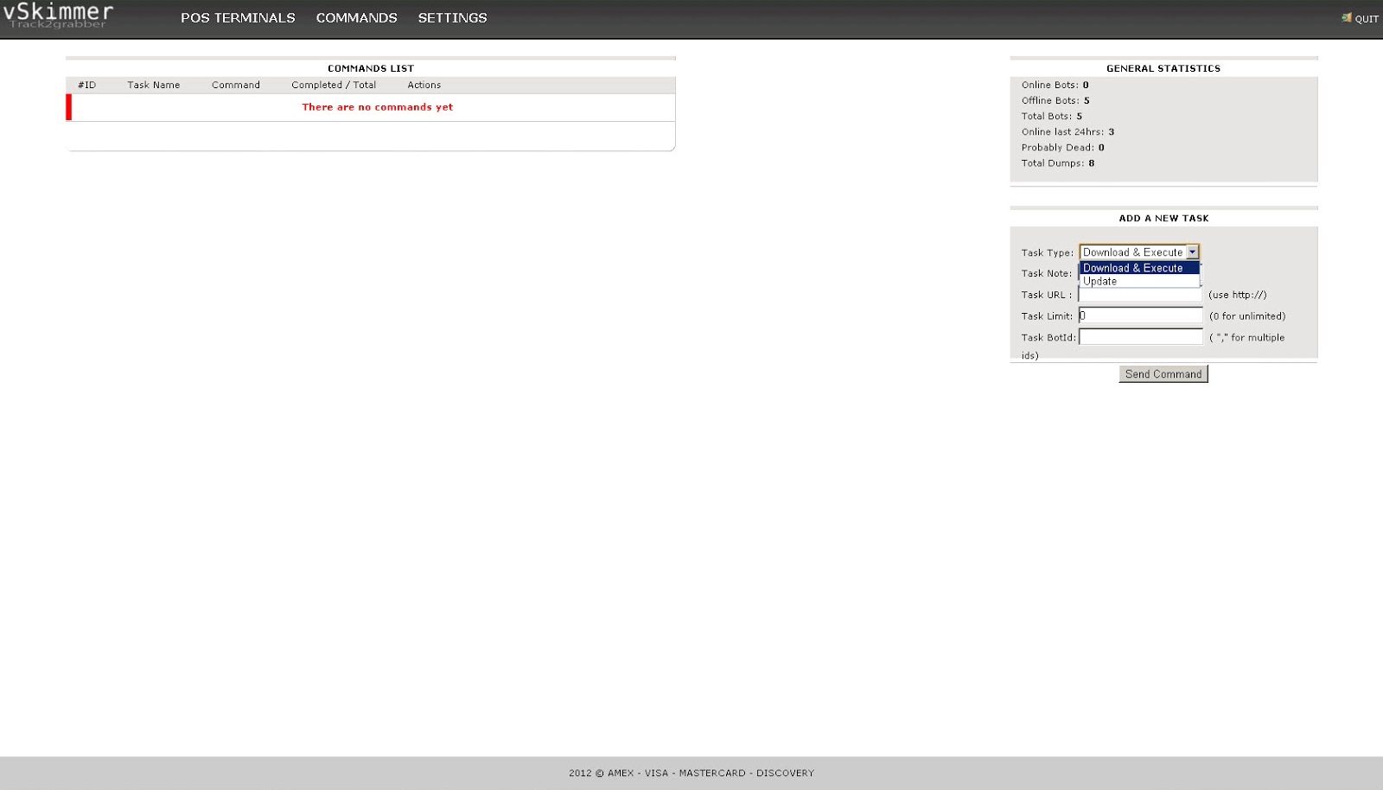Go to the COMMANDS tab

tap(356, 18)
